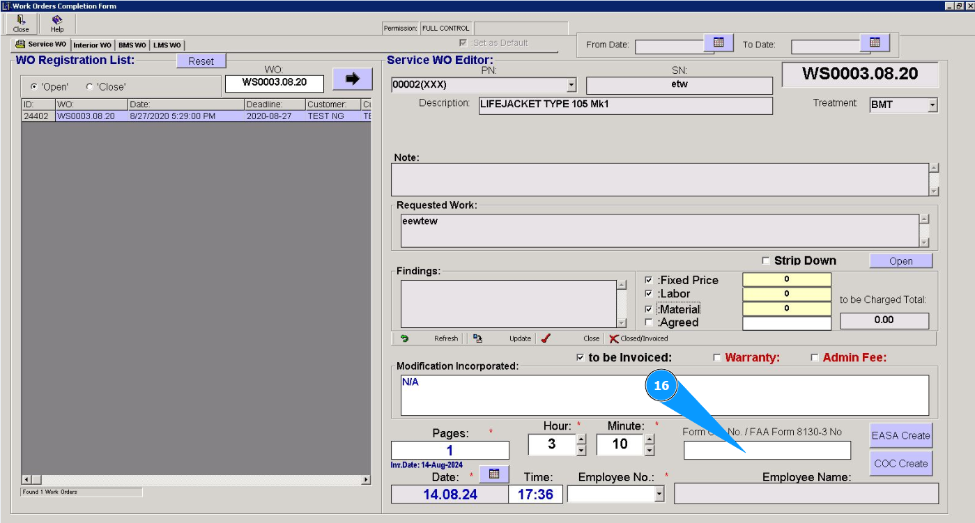The width and height of the screenshot is (975, 523).
Task: Increase the Hour value with up arrow
Action: click(581, 439)
